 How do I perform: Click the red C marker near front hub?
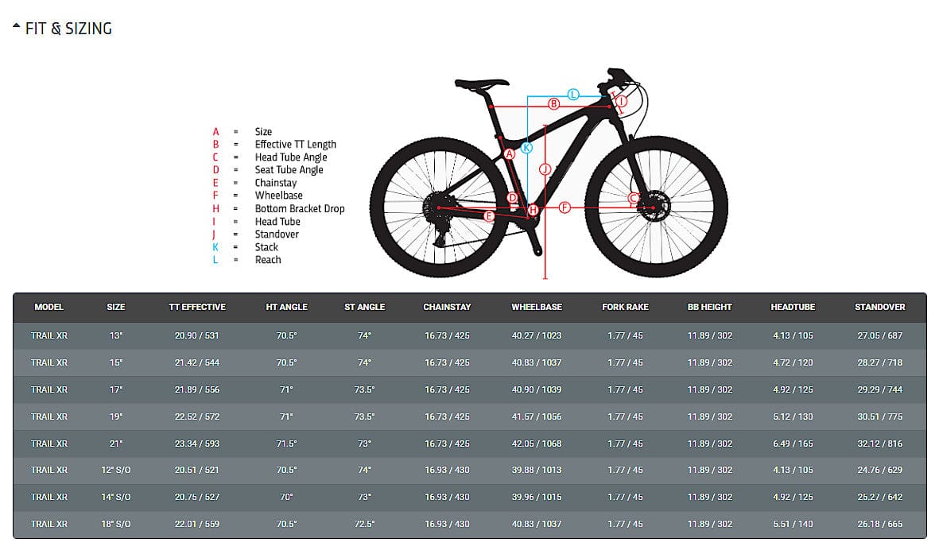[634, 198]
